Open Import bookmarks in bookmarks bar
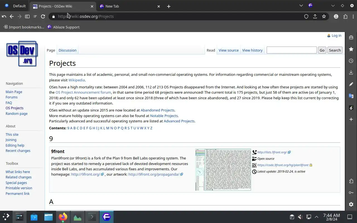357x223 pixels. (x=24, y=27)
